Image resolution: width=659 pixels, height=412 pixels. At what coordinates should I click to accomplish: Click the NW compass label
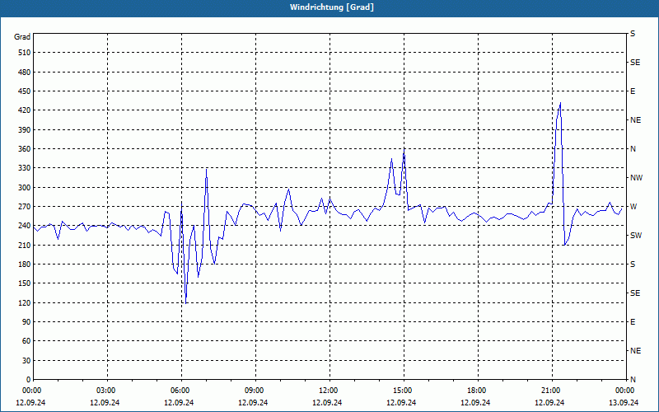click(636, 178)
